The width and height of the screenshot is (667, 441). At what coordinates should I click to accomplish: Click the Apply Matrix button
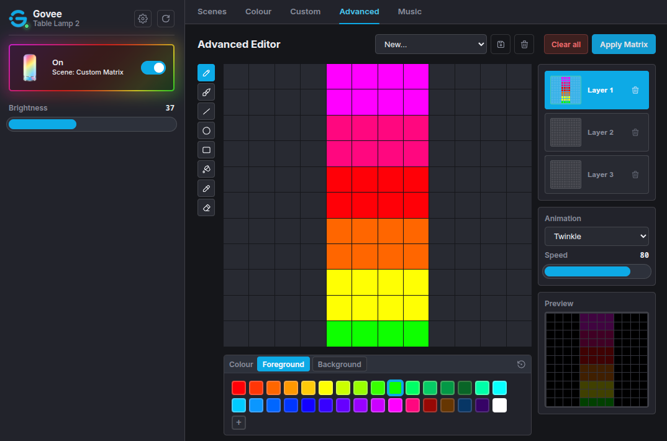pos(624,44)
